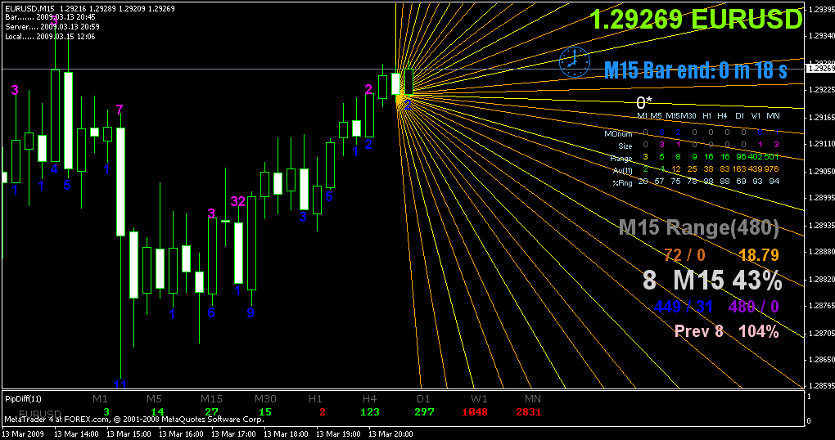The height and width of the screenshot is (440, 835).
Task: Click the orange '72 / 0' value
Action: (x=685, y=255)
